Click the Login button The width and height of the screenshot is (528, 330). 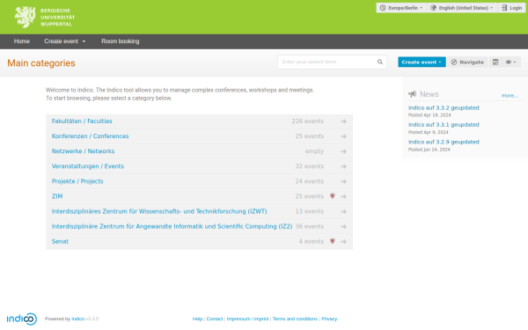click(x=511, y=8)
